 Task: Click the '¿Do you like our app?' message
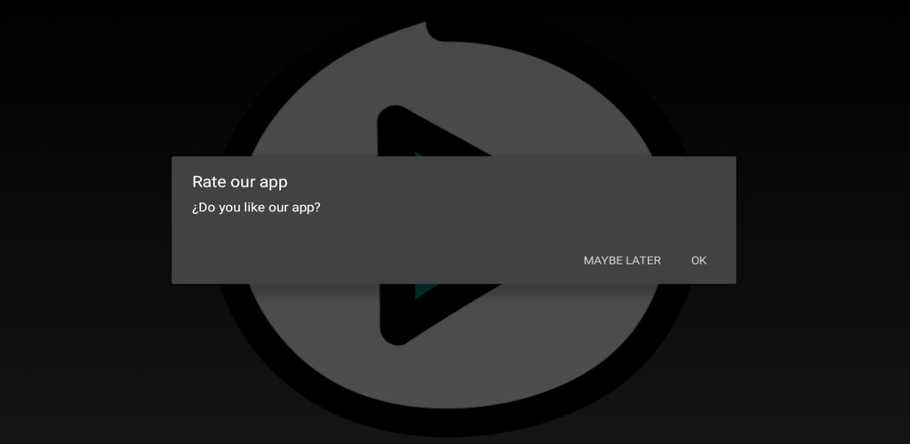[256, 208]
